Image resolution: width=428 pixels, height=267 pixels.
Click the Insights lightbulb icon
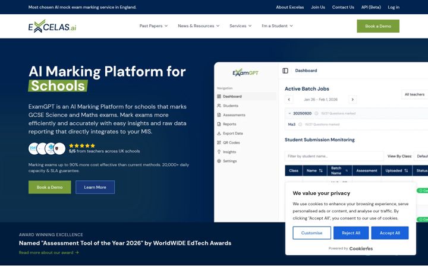pyautogui.click(x=219, y=152)
